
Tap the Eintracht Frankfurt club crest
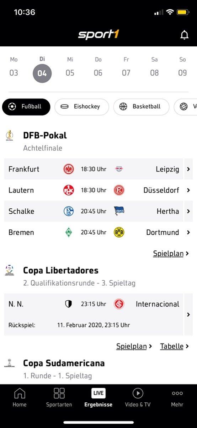click(69, 169)
